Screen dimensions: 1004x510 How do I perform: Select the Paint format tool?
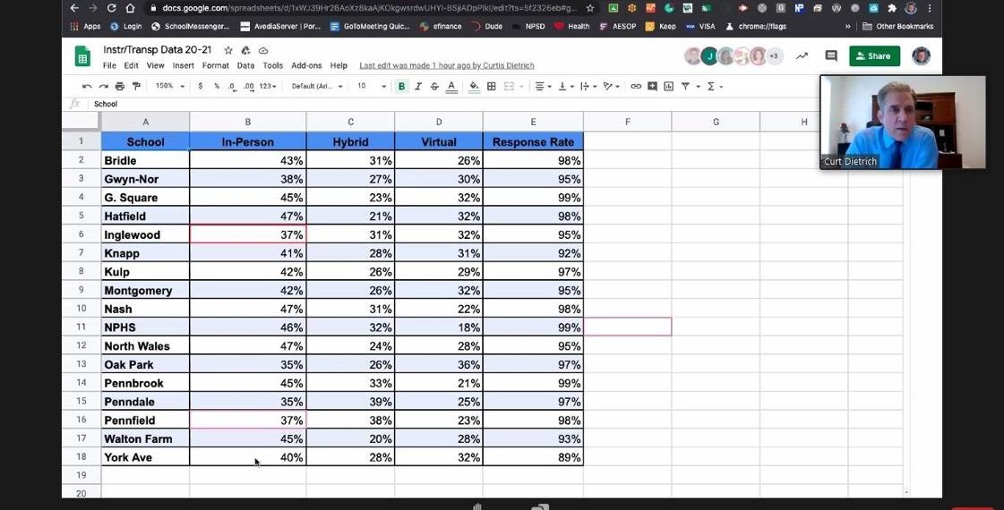coord(137,87)
